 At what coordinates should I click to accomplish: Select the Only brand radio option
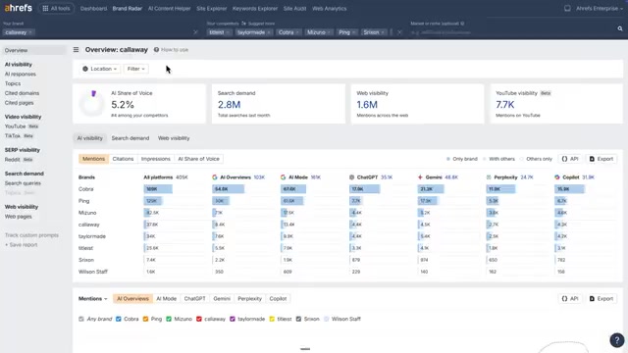448,159
